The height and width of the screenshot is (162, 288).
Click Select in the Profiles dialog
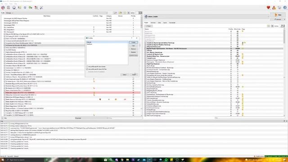[x=124, y=75]
